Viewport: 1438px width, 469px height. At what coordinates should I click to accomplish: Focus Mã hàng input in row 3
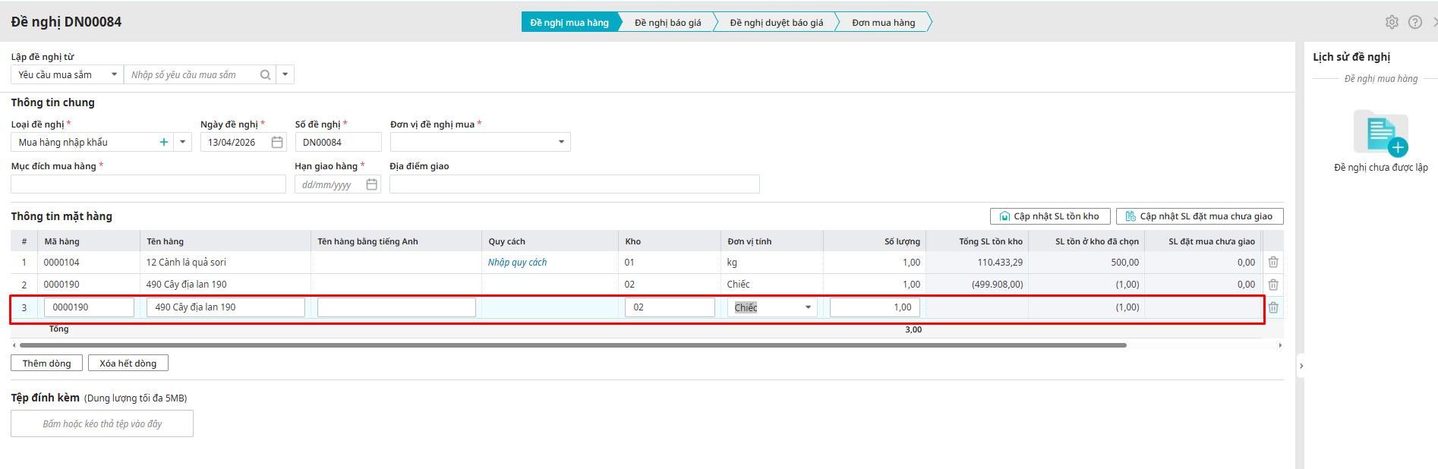(89, 307)
